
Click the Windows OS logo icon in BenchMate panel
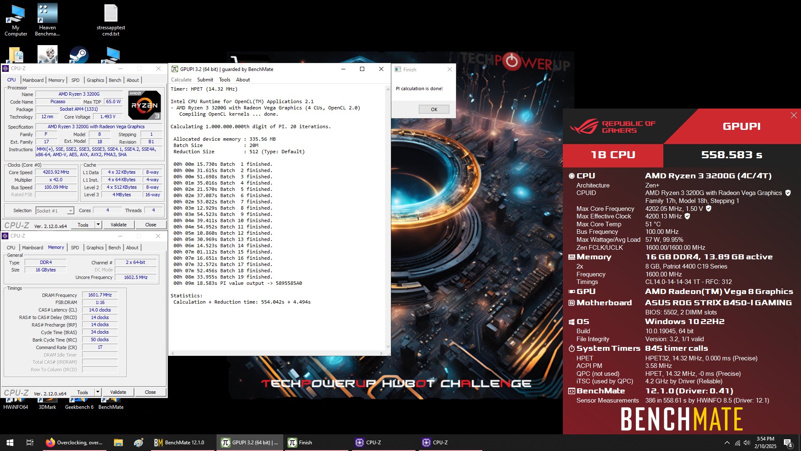(x=572, y=322)
